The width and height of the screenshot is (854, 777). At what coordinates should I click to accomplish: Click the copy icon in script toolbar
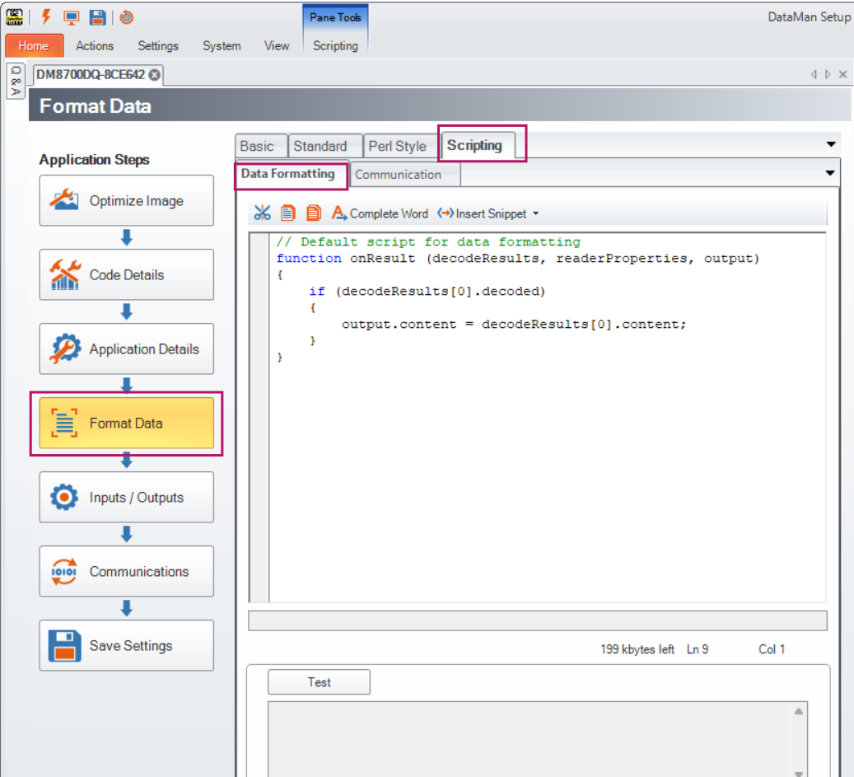287,213
